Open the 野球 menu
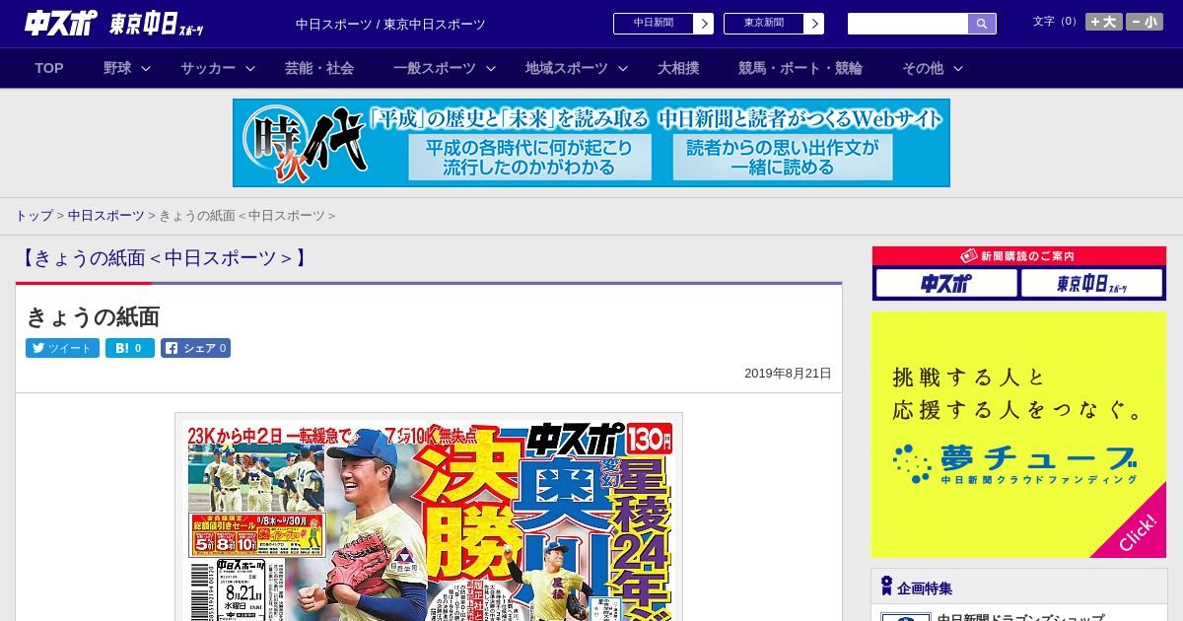Screen dimensions: 1183x621 click(x=117, y=68)
